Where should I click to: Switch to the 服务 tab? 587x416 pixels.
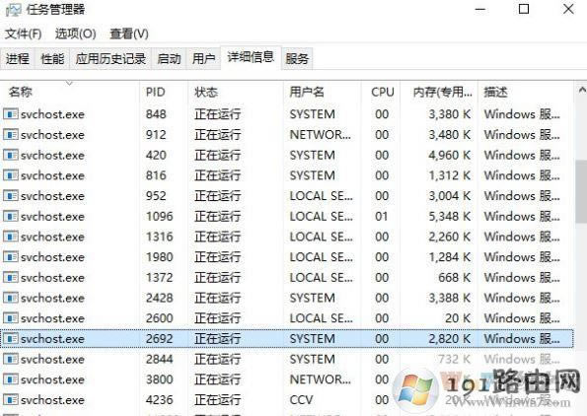click(x=297, y=59)
